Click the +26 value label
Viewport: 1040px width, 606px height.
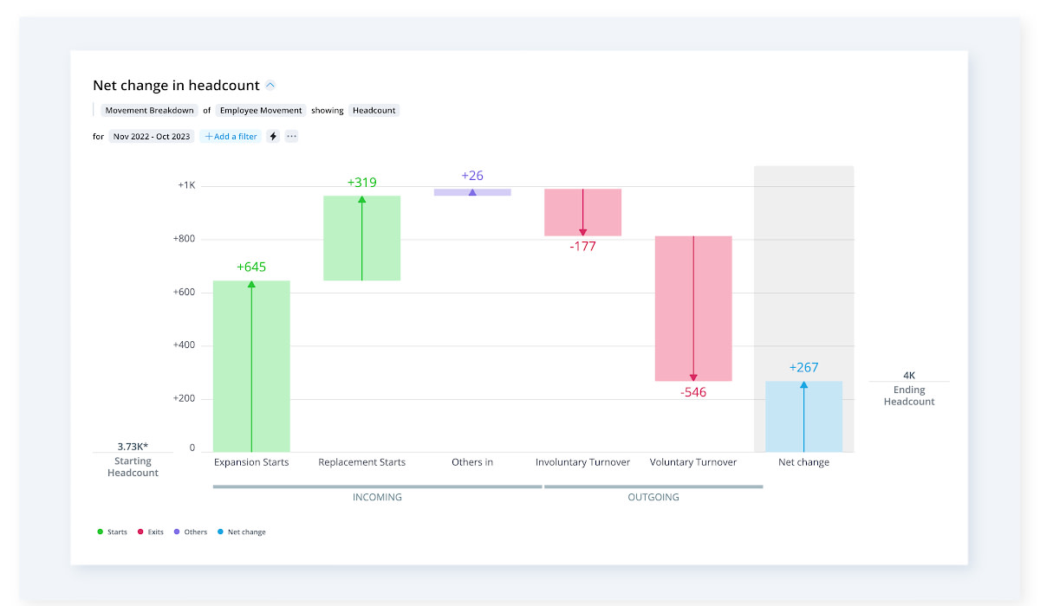[472, 176]
